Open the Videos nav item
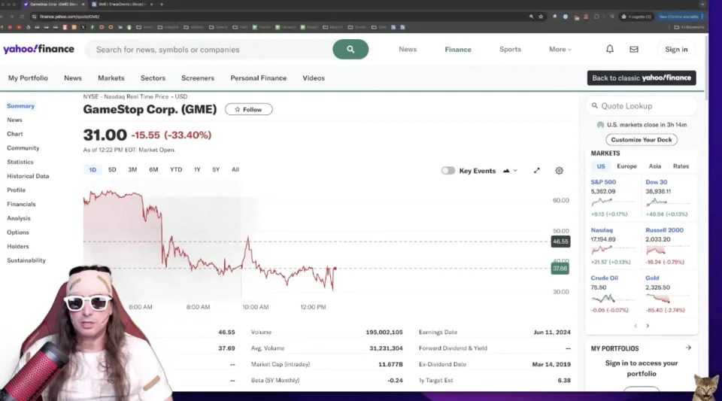The image size is (722, 401). pyautogui.click(x=314, y=77)
